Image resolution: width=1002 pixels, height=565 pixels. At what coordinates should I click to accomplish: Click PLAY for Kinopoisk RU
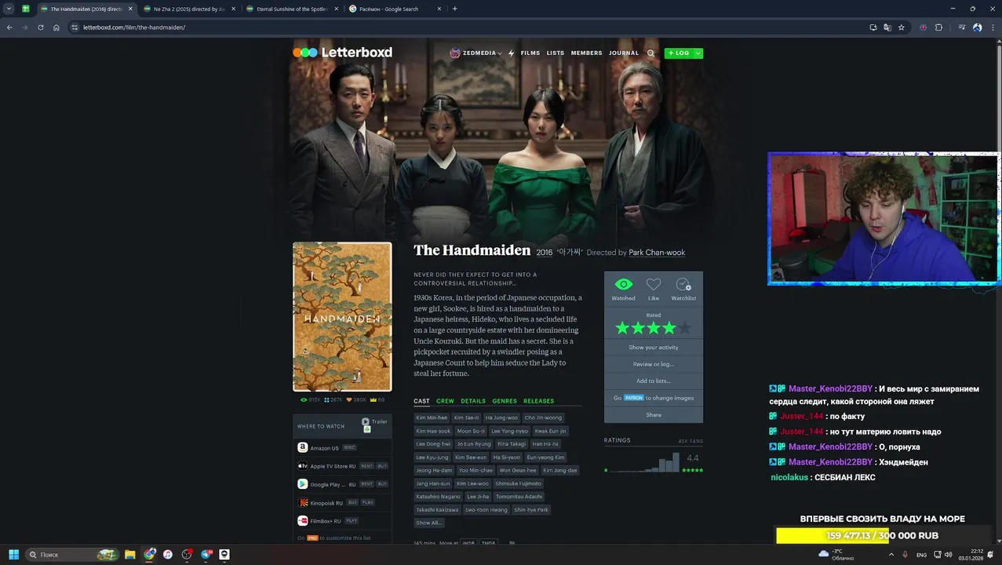(x=368, y=502)
